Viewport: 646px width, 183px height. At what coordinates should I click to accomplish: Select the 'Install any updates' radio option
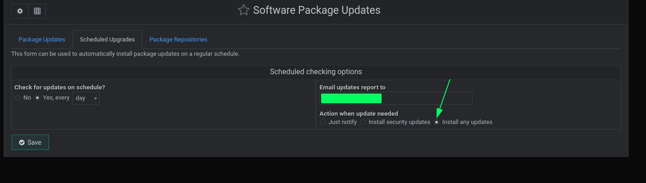(437, 122)
